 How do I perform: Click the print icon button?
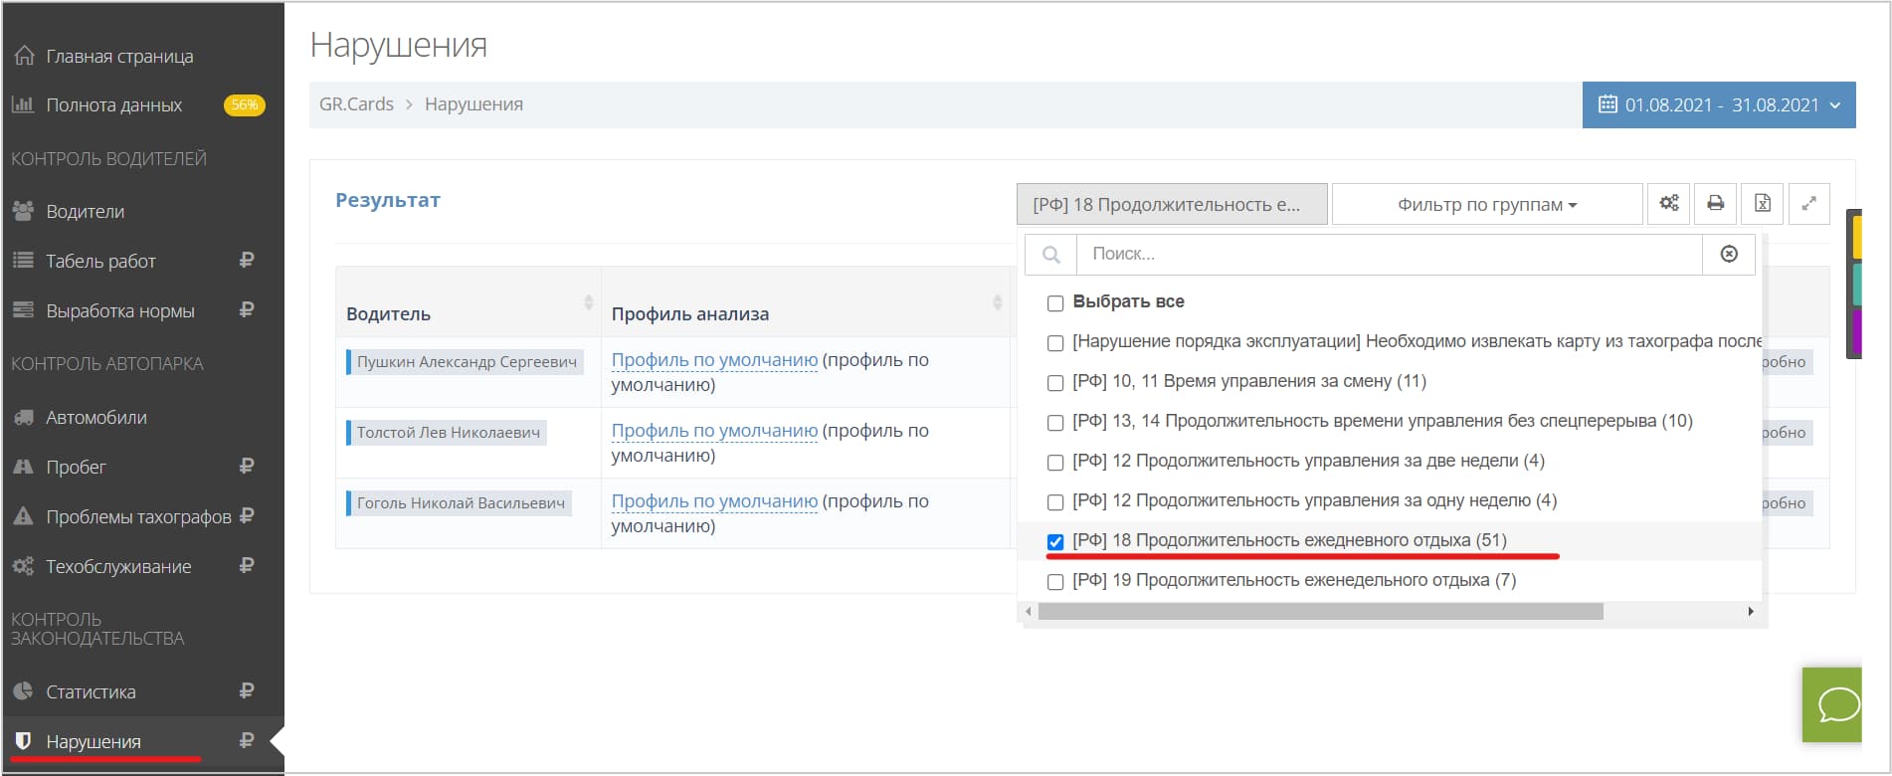[1716, 203]
